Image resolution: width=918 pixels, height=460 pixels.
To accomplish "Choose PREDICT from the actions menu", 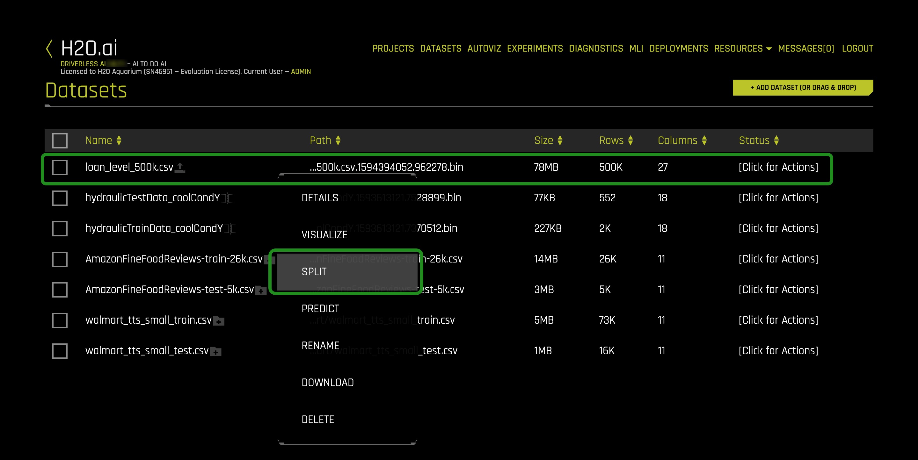I will click(320, 309).
